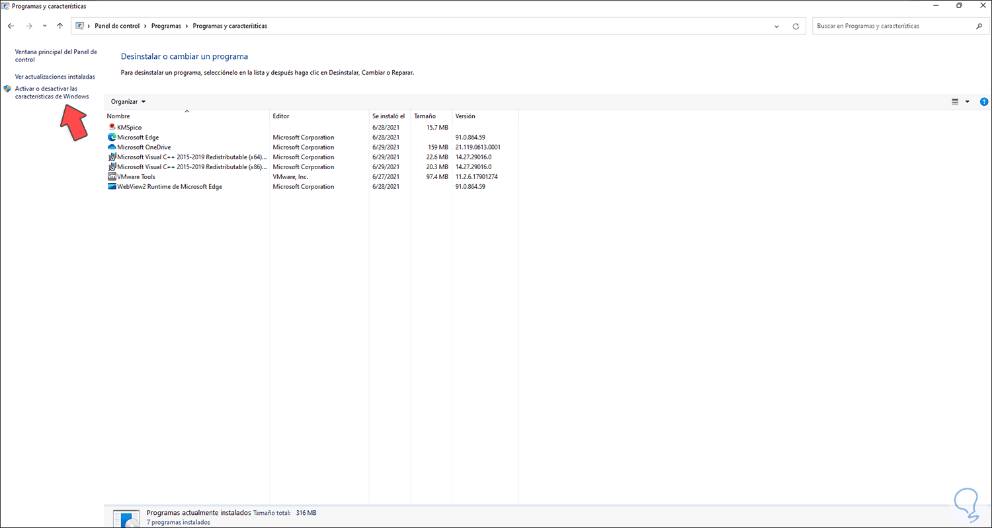Image resolution: width=992 pixels, height=528 pixels.
Task: Click the 159 MB size of OneDrive
Action: click(438, 147)
